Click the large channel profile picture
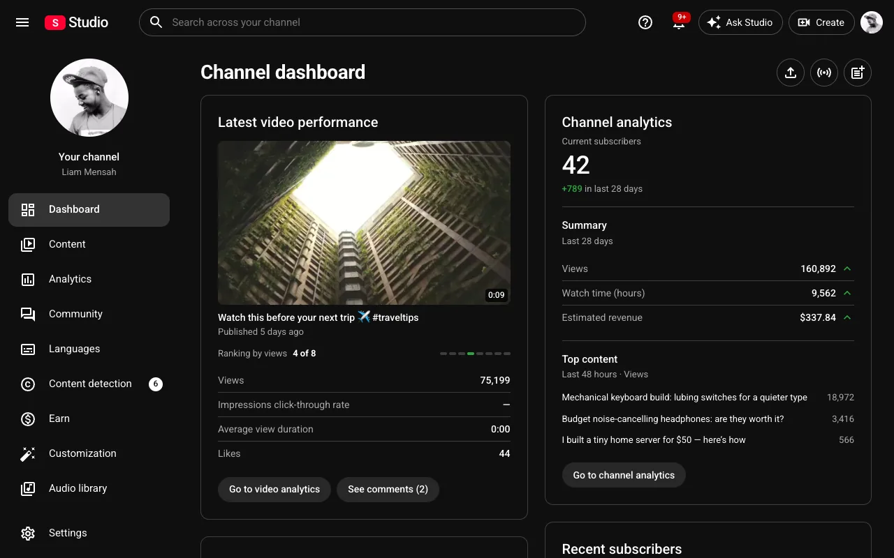Viewport: 894px width, 558px height. [89, 98]
